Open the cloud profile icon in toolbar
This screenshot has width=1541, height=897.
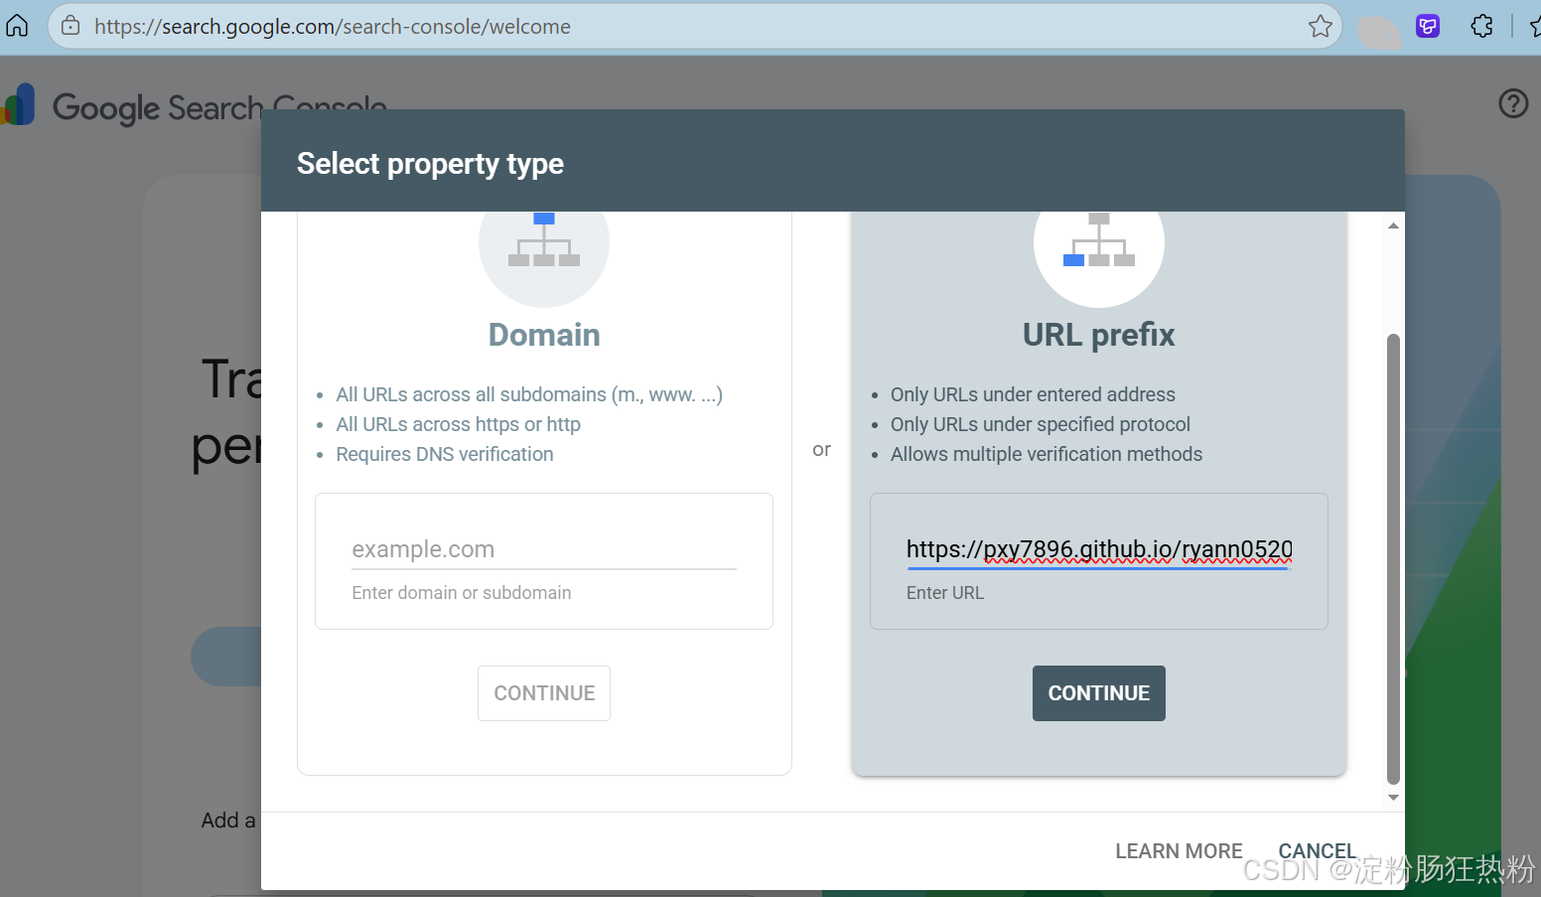(x=1378, y=30)
